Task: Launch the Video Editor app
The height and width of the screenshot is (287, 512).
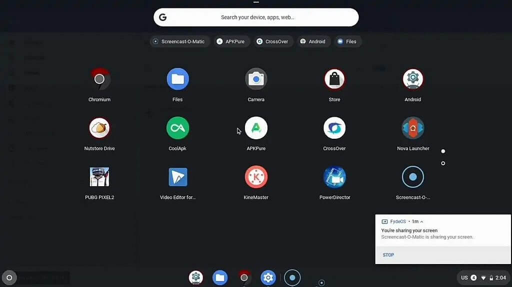Action: (x=177, y=177)
